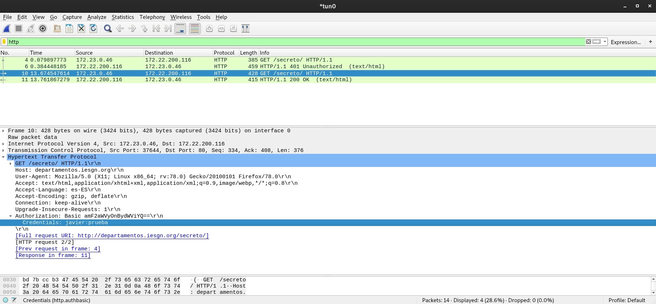Close this capture file
This screenshot has width=656, height=304.
[x=81, y=28]
